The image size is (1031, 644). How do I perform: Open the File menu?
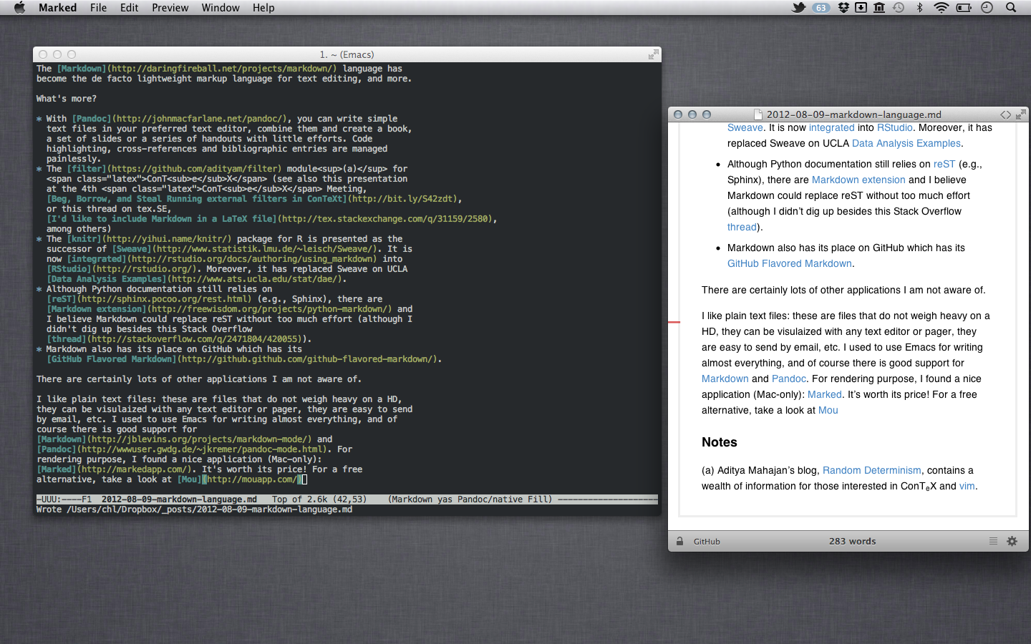click(x=98, y=8)
